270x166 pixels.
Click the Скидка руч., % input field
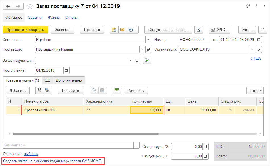187,147
